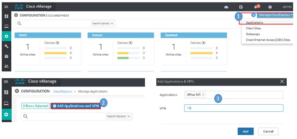Click Devices (6) label on Concur card
Screen dimensions: 297x139
[125, 43]
